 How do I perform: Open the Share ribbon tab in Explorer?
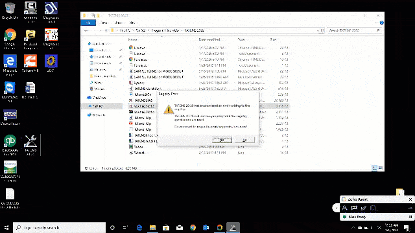point(118,23)
